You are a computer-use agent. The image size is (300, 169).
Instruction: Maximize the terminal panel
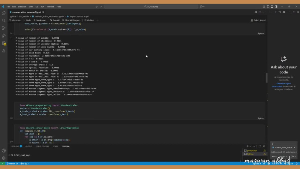point(260,146)
